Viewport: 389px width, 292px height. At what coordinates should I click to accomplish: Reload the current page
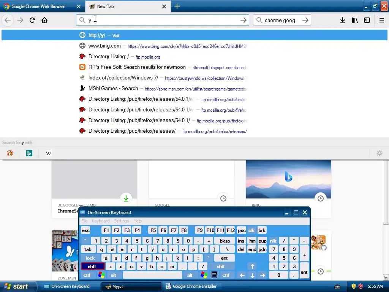(33, 20)
